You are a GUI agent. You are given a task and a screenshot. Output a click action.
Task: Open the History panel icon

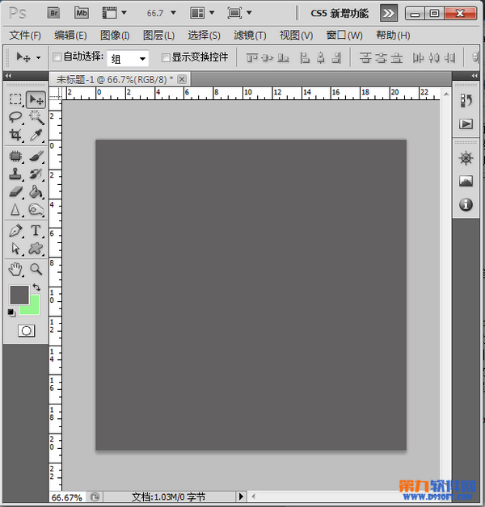(x=466, y=101)
